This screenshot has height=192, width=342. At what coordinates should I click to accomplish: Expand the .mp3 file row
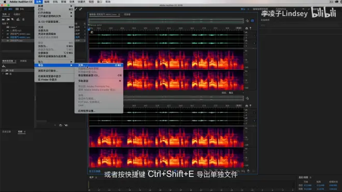point(3,31)
